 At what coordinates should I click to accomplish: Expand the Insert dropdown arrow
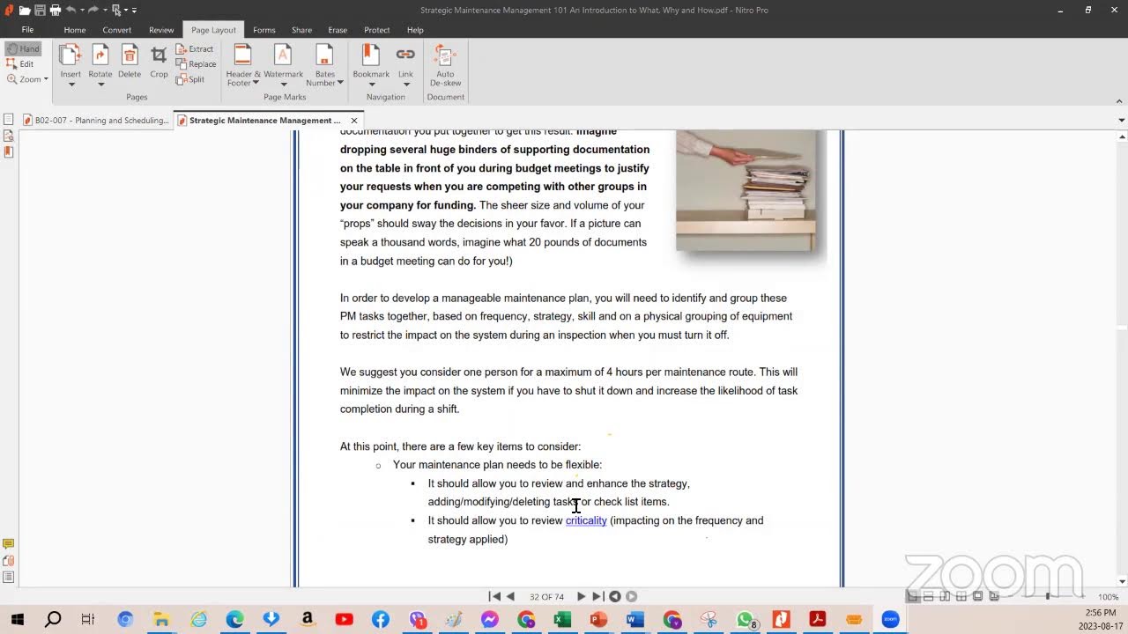click(70, 85)
